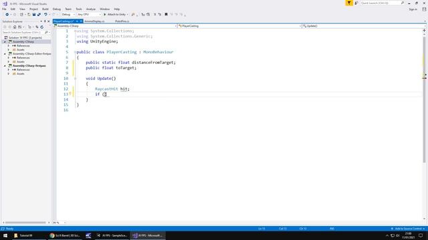428x240 pixels.
Task: Expand References under Assembly-CSharp
Action: [x=9, y=46]
